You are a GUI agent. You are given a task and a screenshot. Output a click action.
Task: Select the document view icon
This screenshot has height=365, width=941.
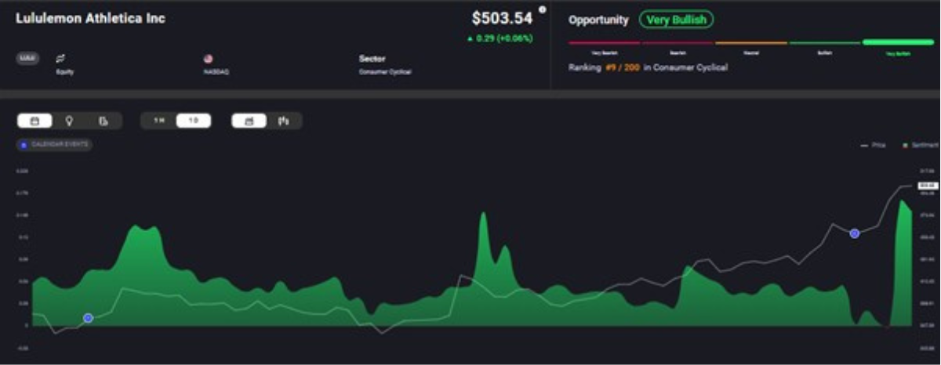103,121
